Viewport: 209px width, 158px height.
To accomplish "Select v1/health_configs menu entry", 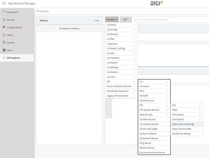I will [121, 48].
